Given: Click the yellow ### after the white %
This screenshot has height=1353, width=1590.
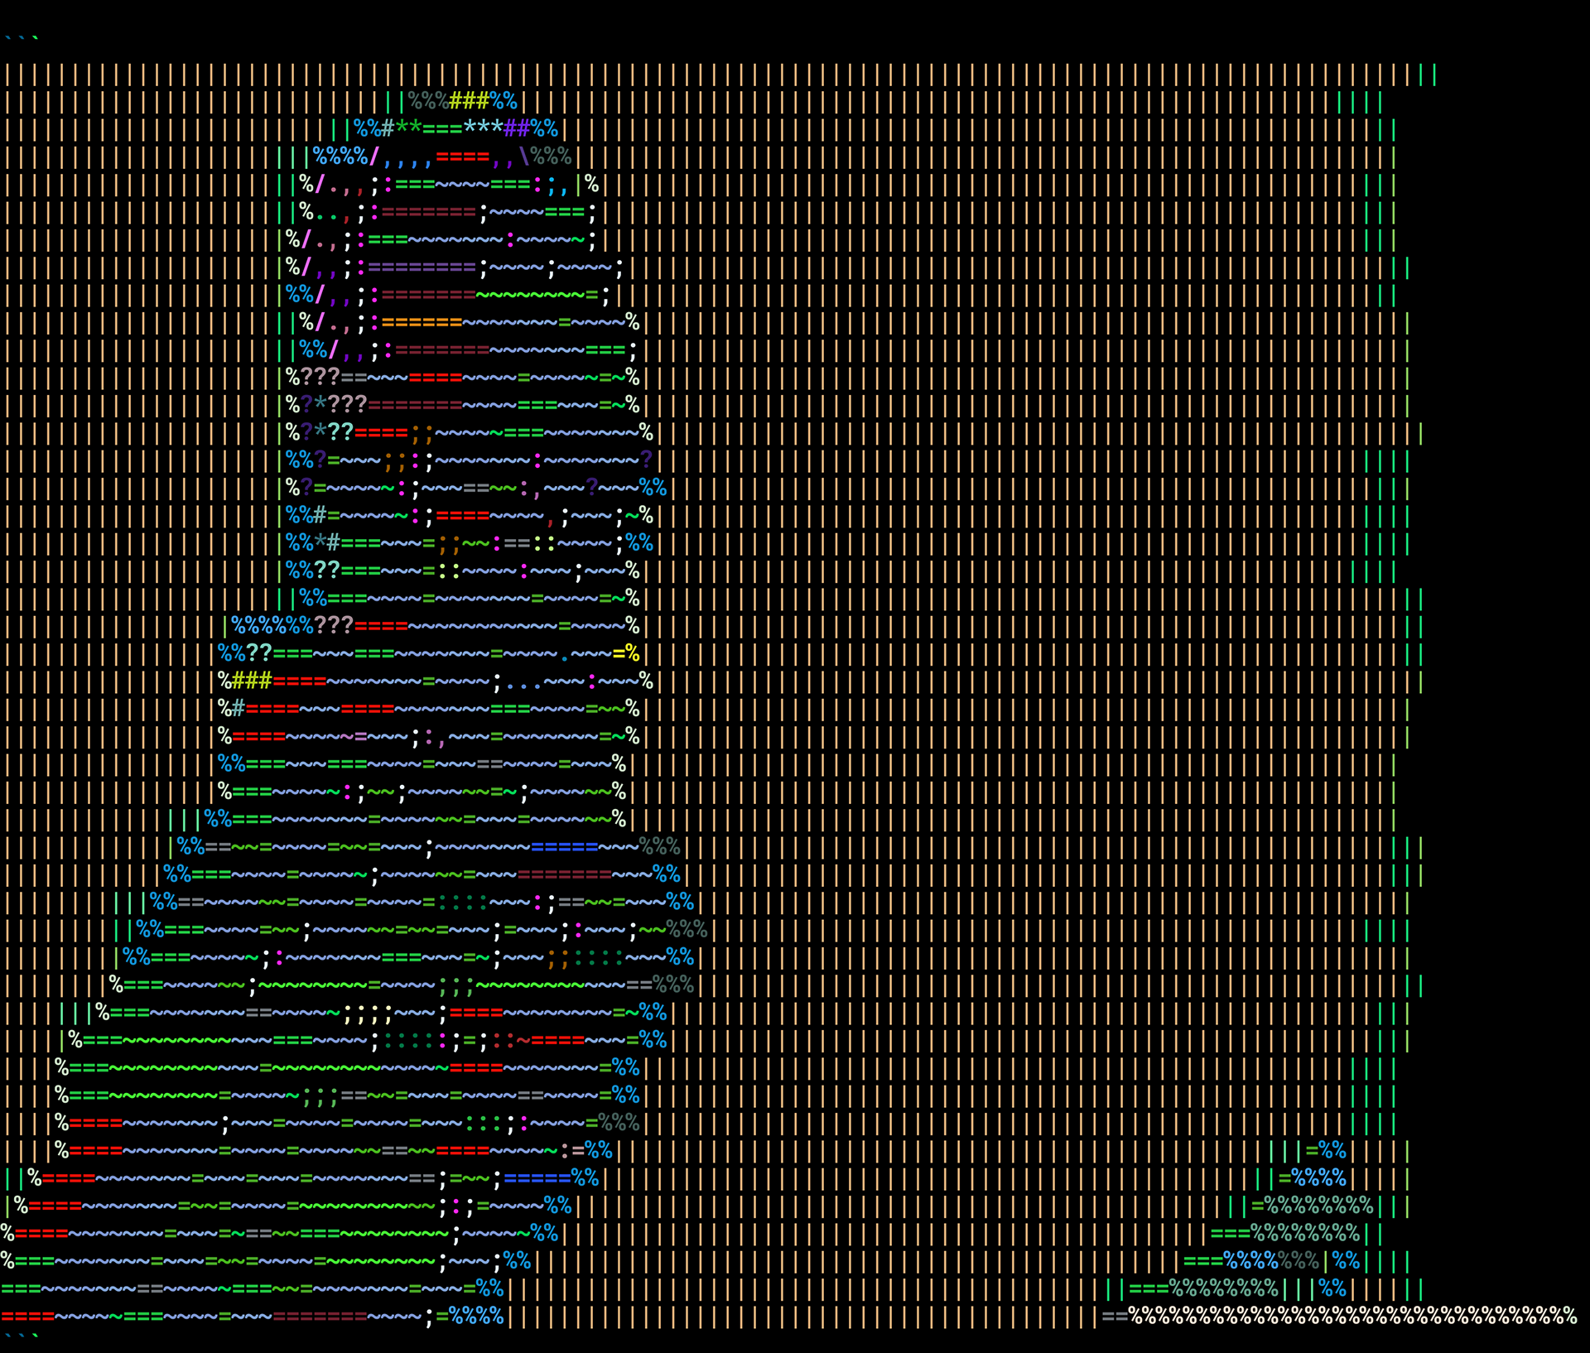Looking at the screenshot, I should click(252, 681).
